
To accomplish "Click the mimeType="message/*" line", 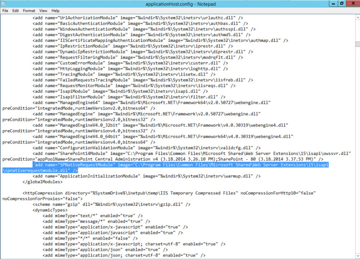I will [x=97, y=221].
